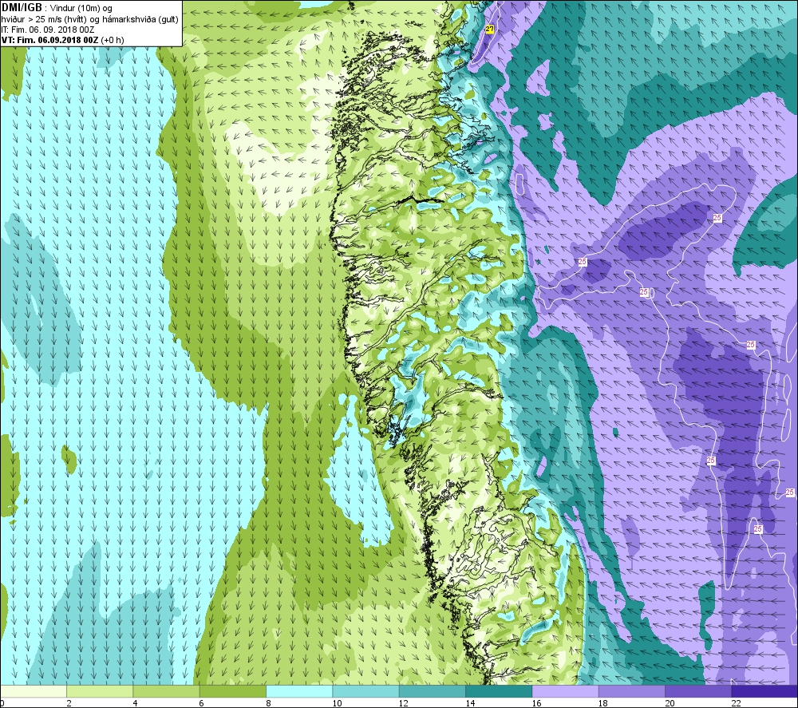Click the violet 20–22 m/s legend swatch
Image resolution: width=798 pixels, height=708 pixels.
pyautogui.click(x=698, y=690)
